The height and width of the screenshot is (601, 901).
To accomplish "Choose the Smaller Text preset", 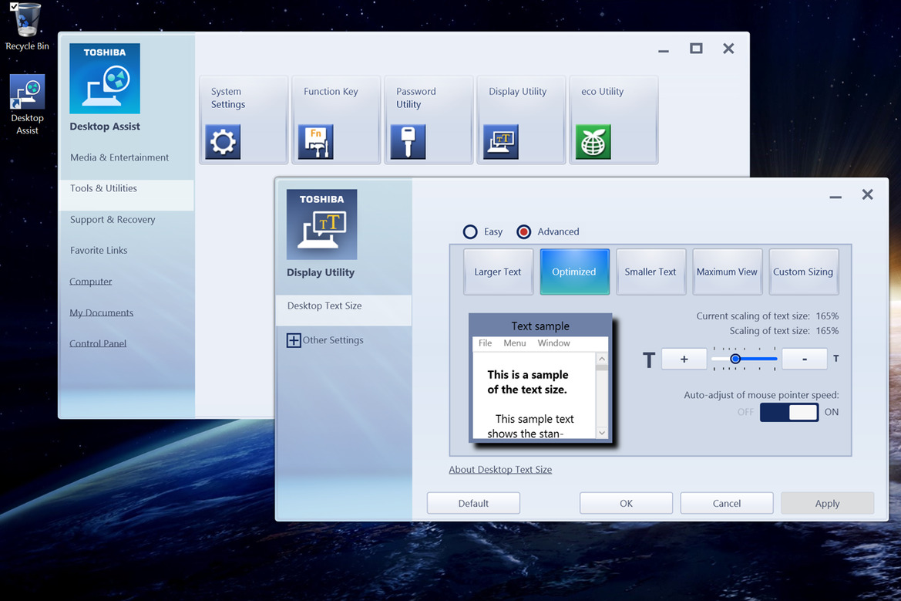I will click(651, 272).
